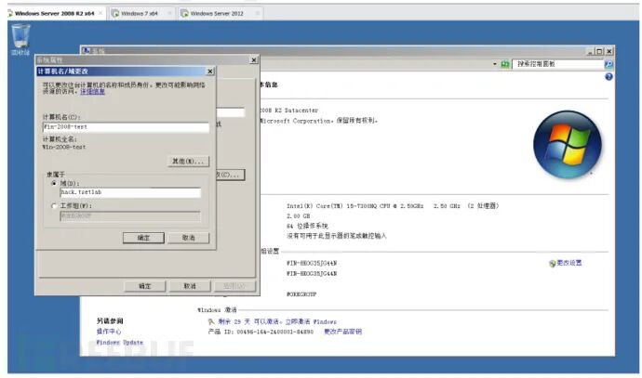642x378 pixels.
Task: Click the Activate Windows now link
Action: tap(311, 322)
